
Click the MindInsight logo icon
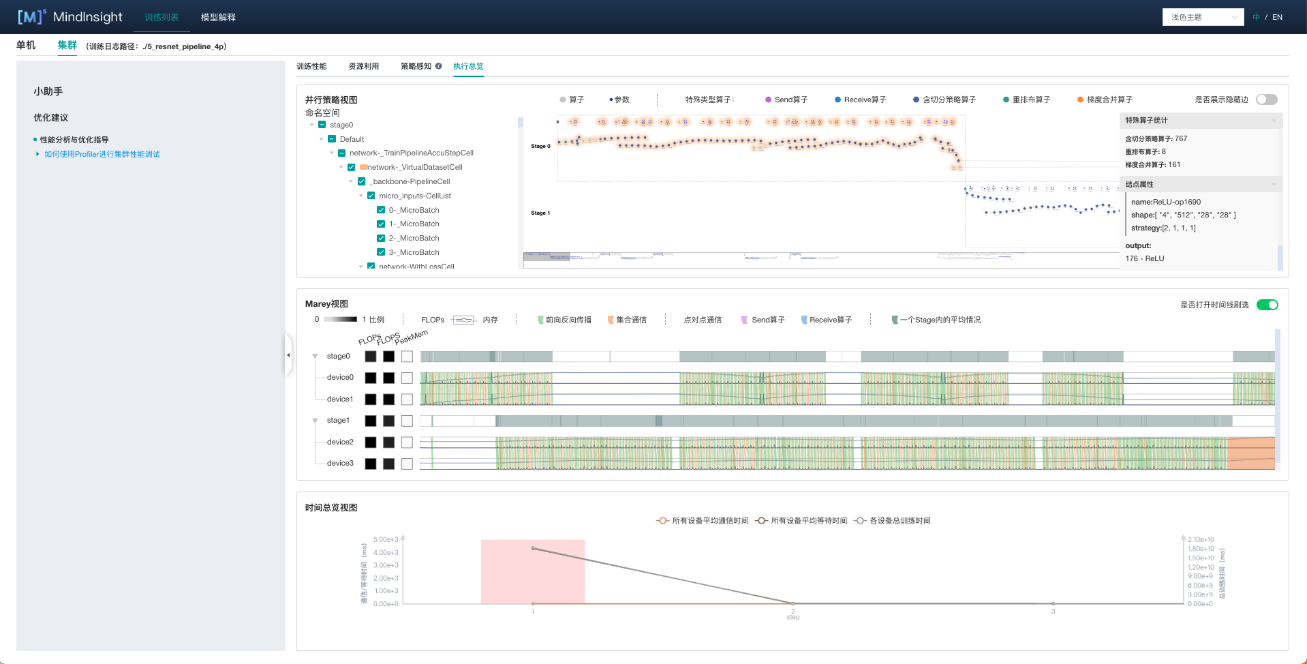[31, 17]
